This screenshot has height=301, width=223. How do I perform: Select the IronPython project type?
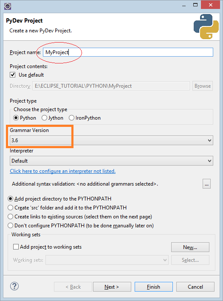[71, 118]
